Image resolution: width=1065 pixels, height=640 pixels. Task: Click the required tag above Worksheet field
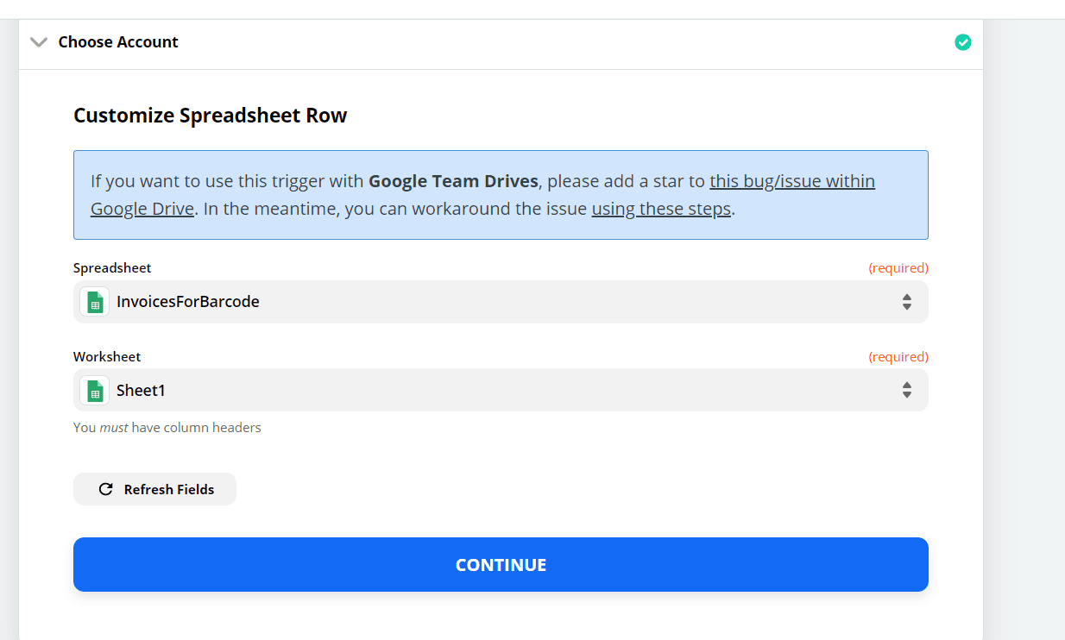click(898, 357)
